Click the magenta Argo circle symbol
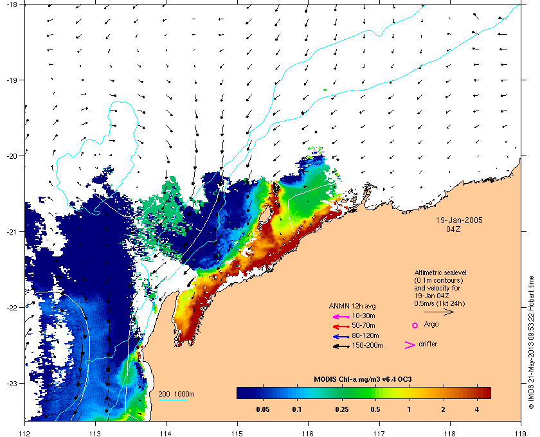This screenshot has height=437, width=540. (x=415, y=325)
